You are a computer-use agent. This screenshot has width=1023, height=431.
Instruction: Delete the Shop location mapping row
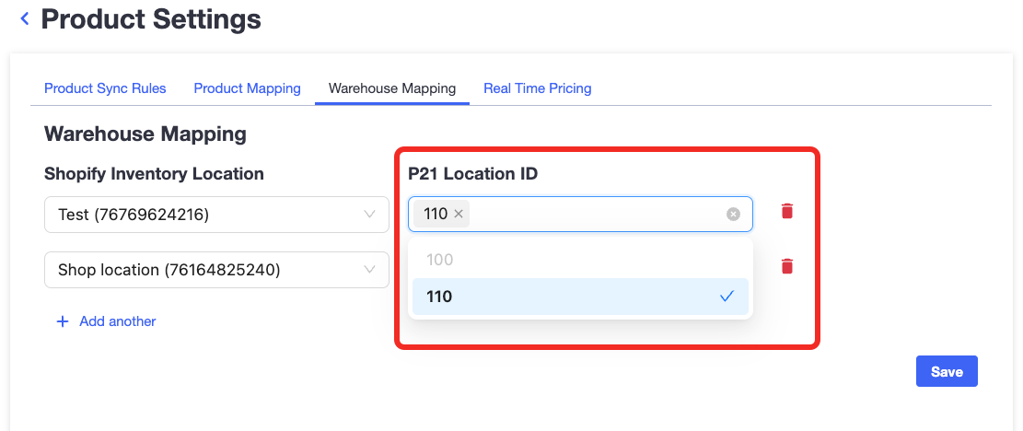click(787, 266)
